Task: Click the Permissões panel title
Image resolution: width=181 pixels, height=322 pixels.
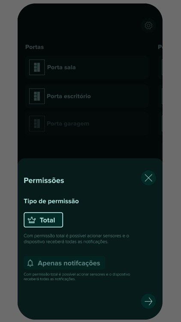Action: (44, 180)
